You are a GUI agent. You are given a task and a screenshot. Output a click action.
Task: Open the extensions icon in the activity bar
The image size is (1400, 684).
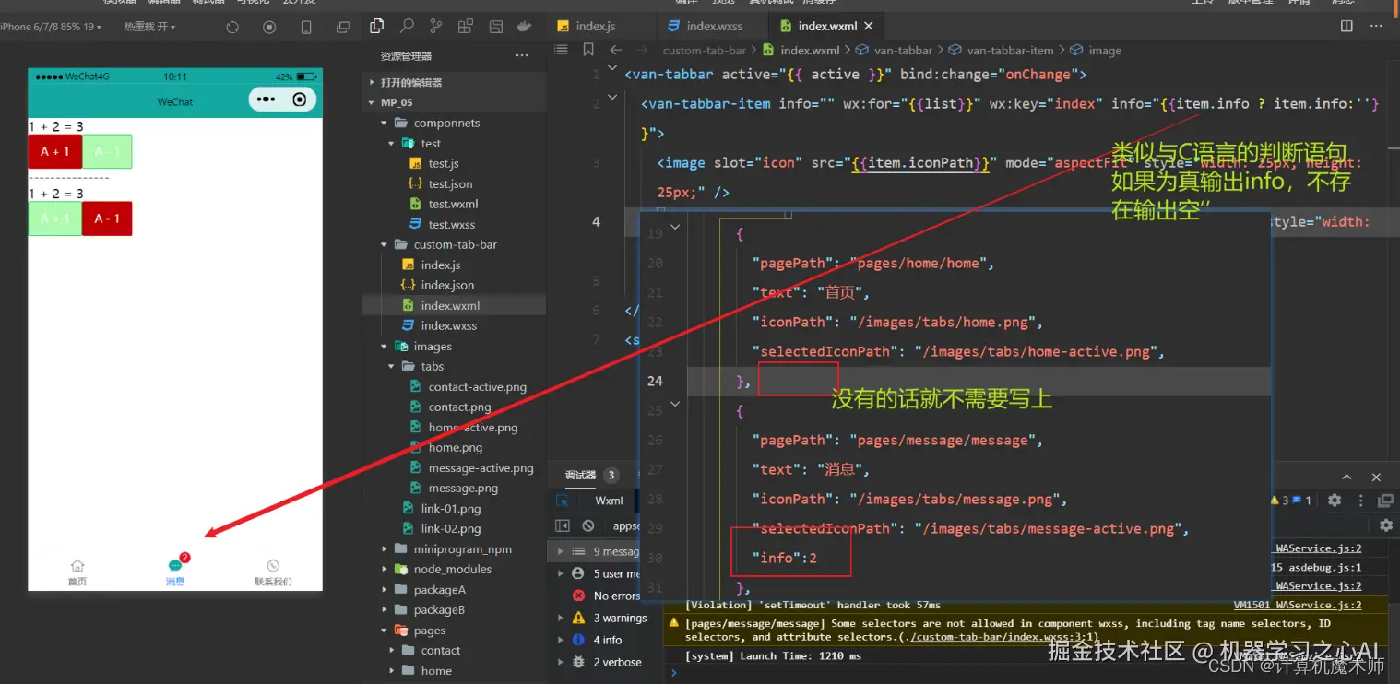(x=466, y=27)
